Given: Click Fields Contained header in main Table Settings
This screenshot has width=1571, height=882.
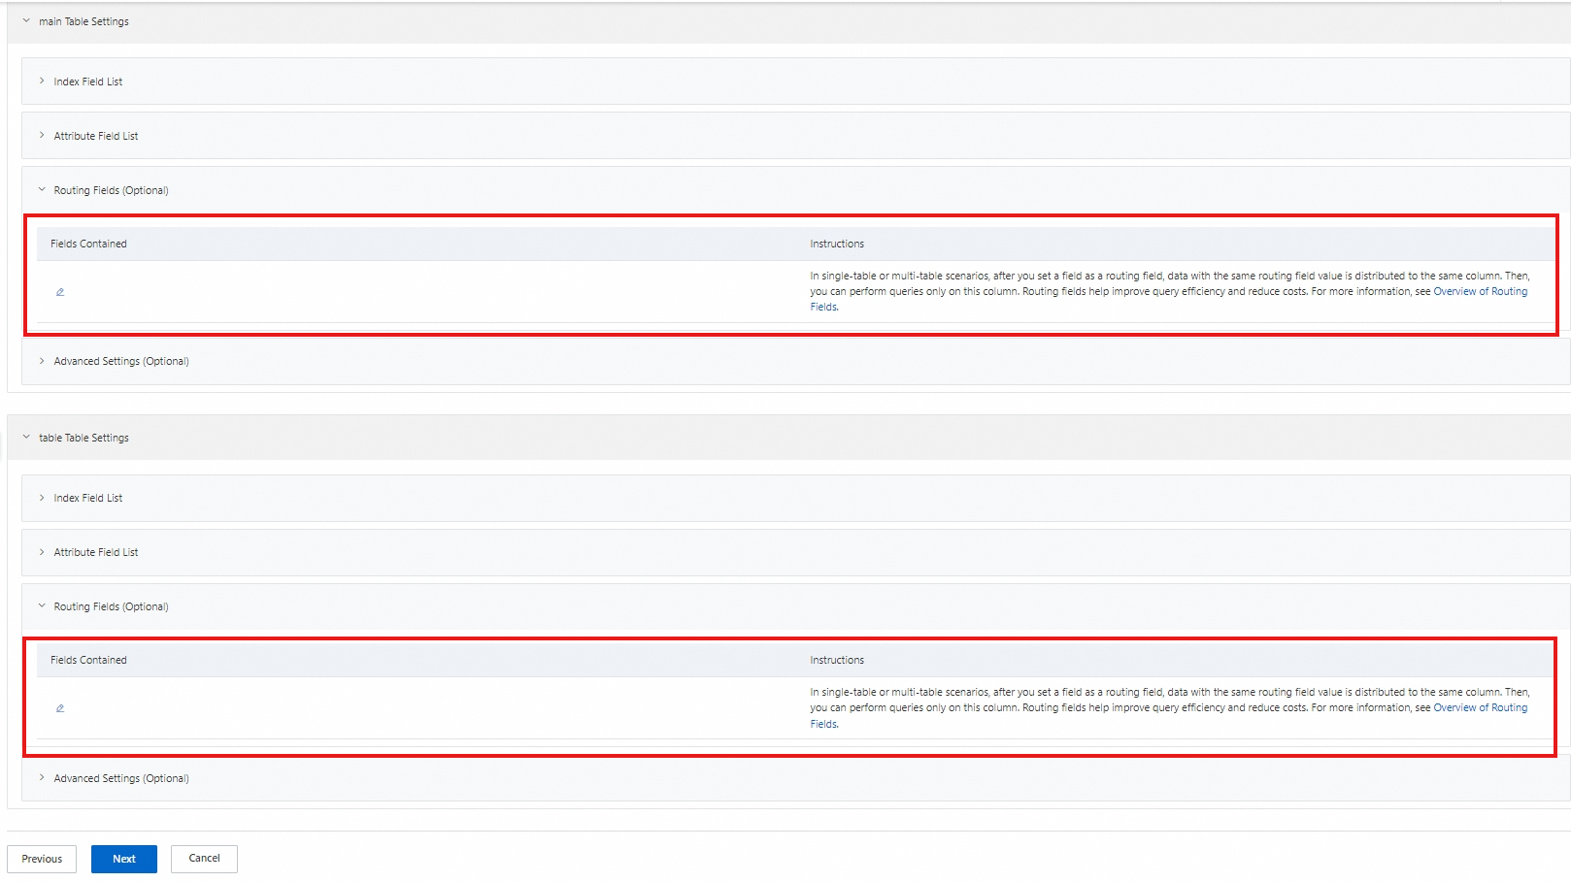Looking at the screenshot, I should tap(88, 244).
